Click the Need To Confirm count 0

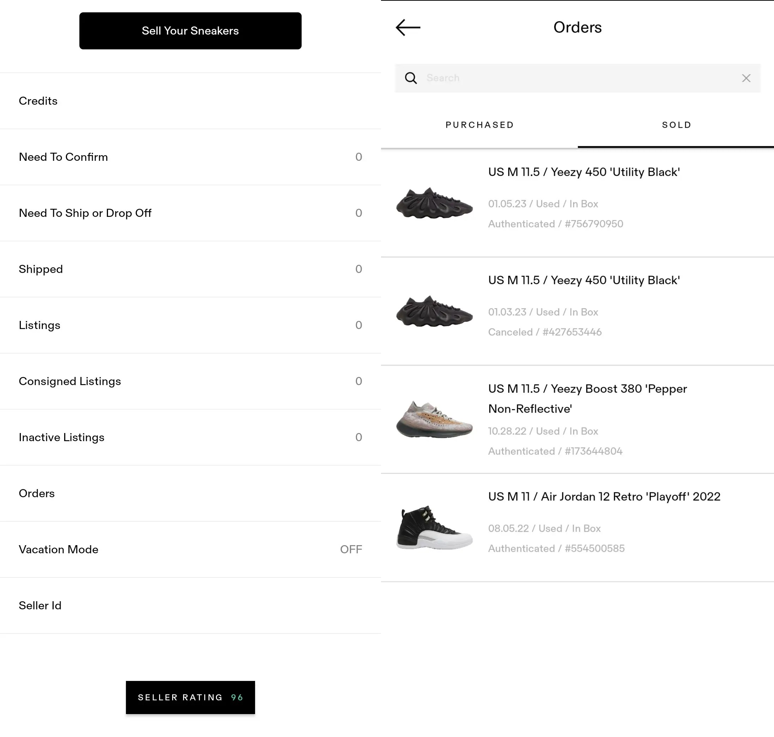tap(358, 157)
